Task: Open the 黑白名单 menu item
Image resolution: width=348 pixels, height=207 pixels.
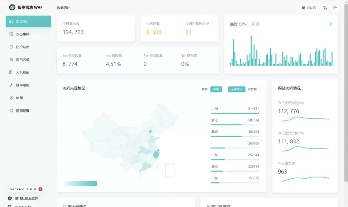Action: [23, 60]
